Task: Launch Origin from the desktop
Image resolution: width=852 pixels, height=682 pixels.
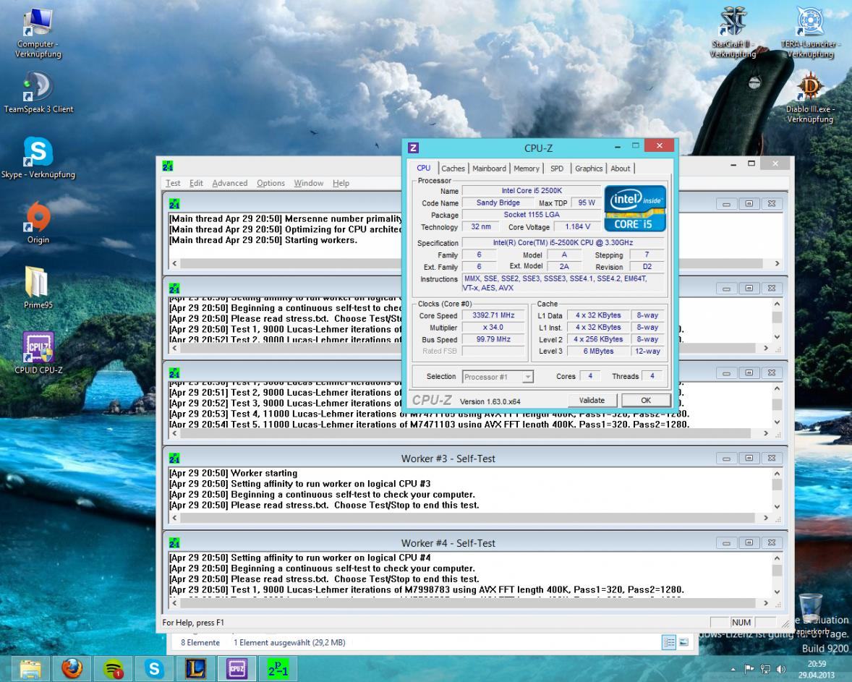Action: (38, 223)
